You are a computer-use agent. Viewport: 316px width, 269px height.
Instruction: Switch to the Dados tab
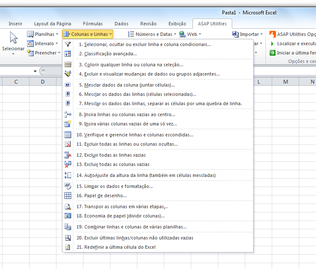[121, 24]
